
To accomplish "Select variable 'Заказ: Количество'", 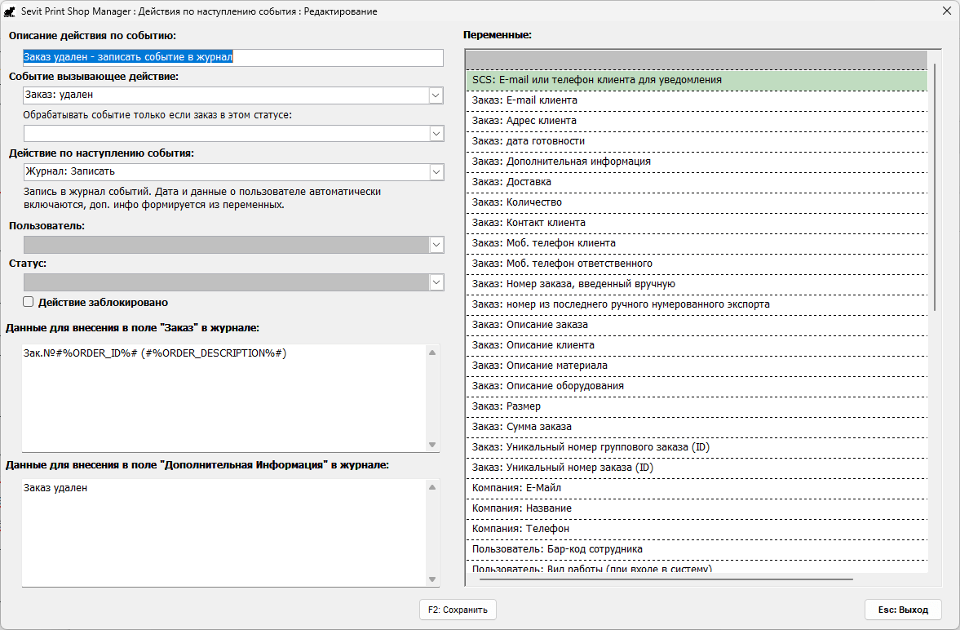I will (x=697, y=202).
